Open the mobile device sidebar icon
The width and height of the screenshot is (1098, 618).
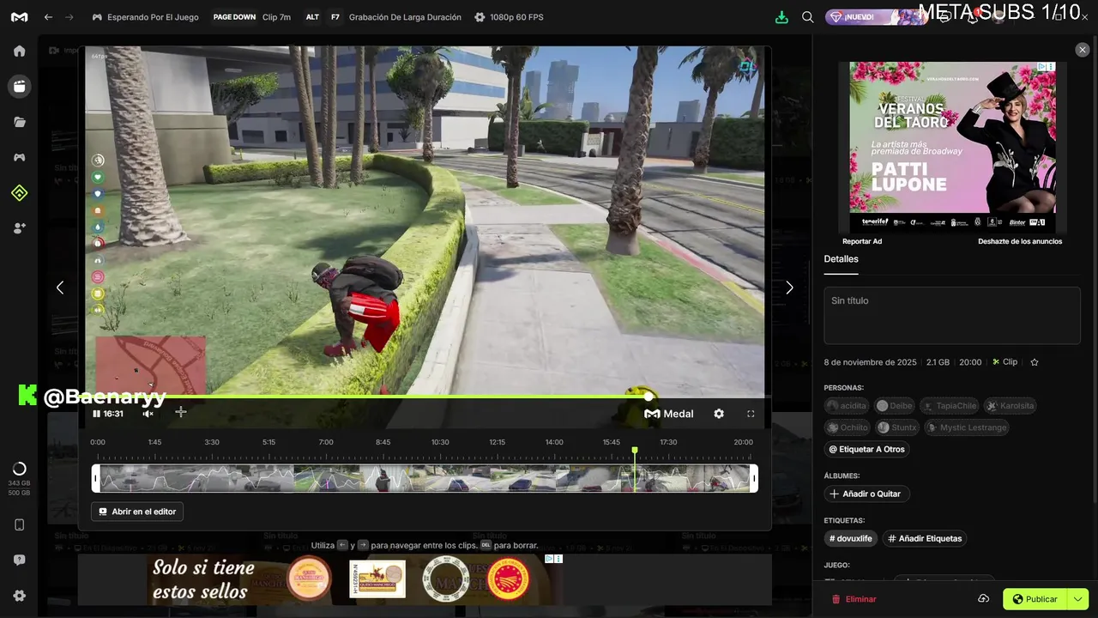pyautogui.click(x=19, y=524)
